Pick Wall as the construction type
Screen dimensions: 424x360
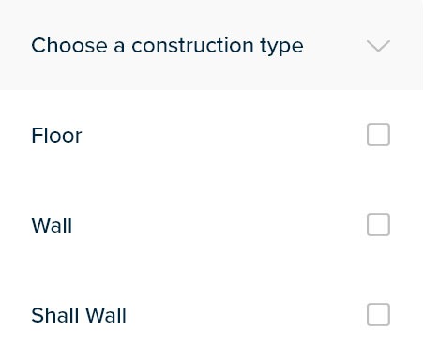(x=211, y=225)
